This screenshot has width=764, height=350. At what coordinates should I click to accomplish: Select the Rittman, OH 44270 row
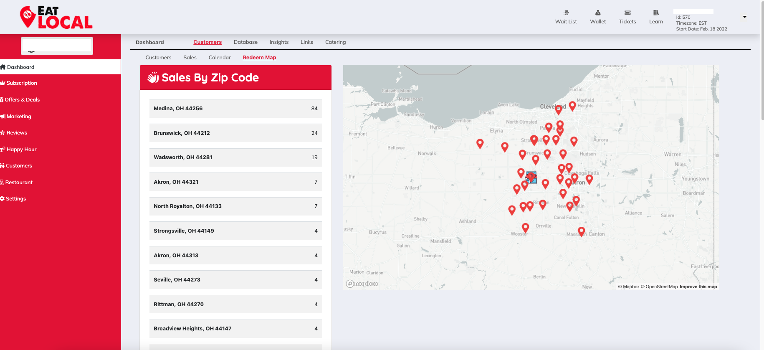(236, 304)
